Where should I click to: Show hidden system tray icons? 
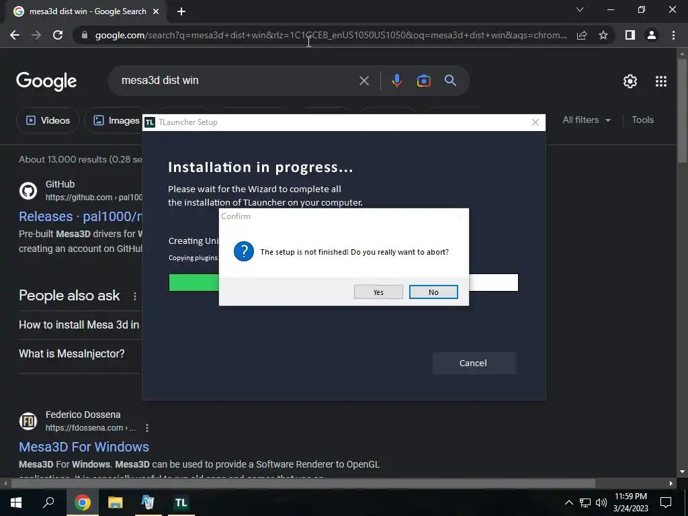pos(568,503)
